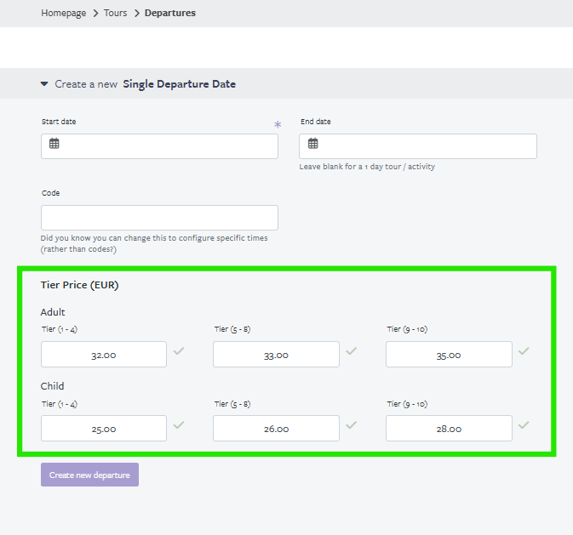This screenshot has width=573, height=535.
Task: Click checkmark beside Adult Tier (1 - 4) price
Action: click(179, 351)
